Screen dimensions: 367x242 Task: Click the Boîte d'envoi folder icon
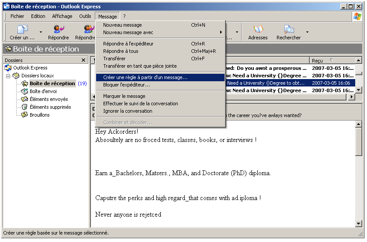[x=24, y=91]
